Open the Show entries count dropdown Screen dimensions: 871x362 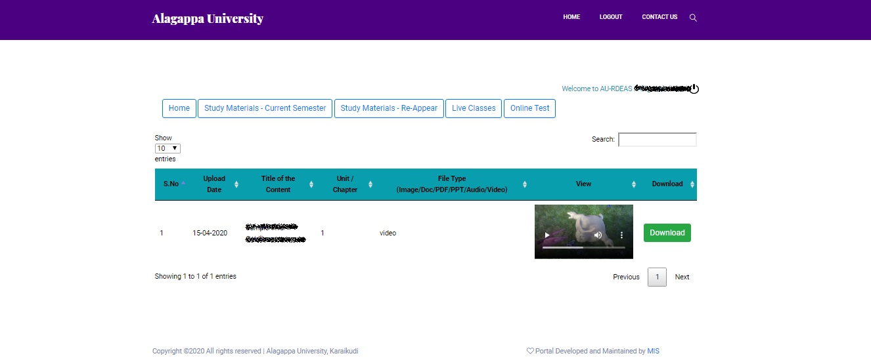coord(167,148)
